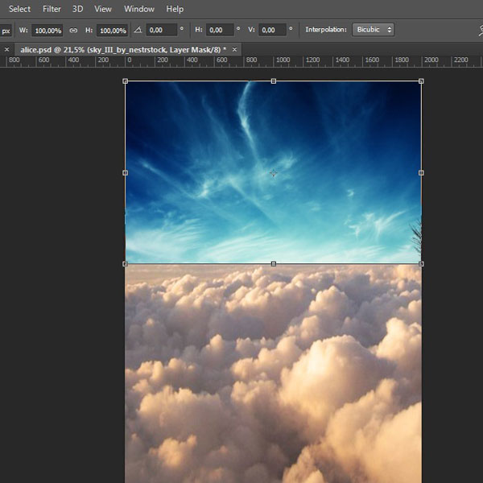Viewport: 483px width, 483px height.
Task: Click the vertical skew V field
Action: pos(272,30)
